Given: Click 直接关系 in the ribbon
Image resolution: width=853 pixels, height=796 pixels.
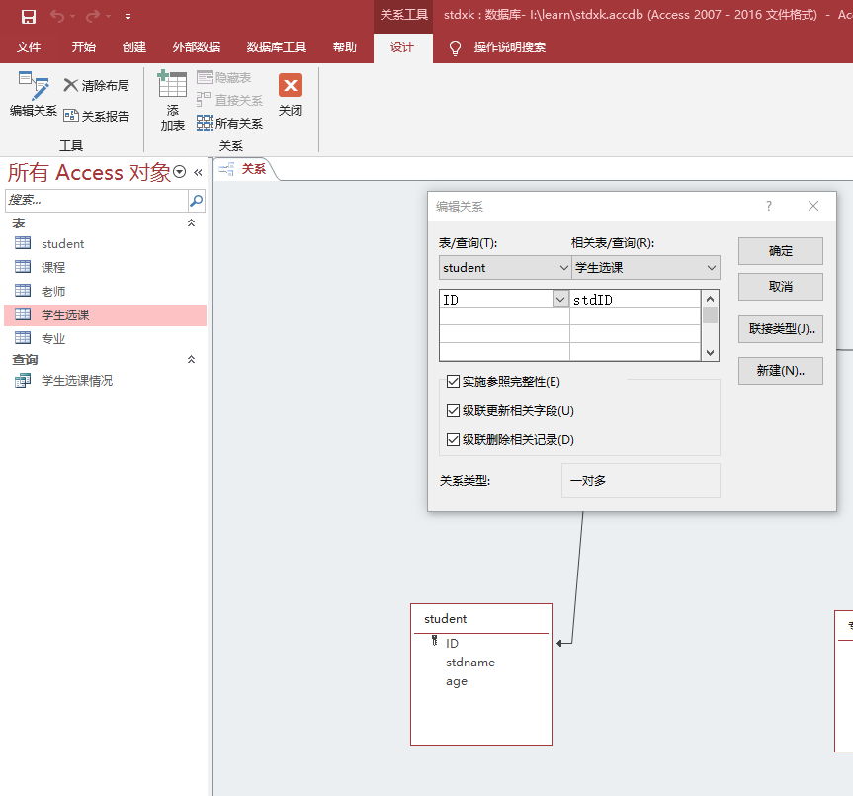Looking at the screenshot, I should 229,100.
